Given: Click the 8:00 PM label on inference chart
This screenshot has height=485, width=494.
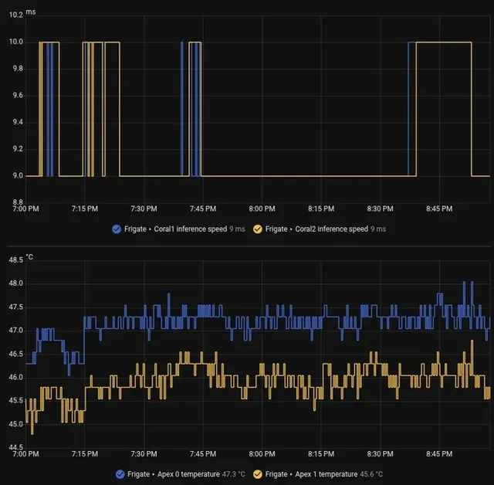Looking at the screenshot, I should [262, 209].
